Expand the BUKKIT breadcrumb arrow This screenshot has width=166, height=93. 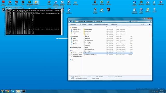(x=101, y=21)
